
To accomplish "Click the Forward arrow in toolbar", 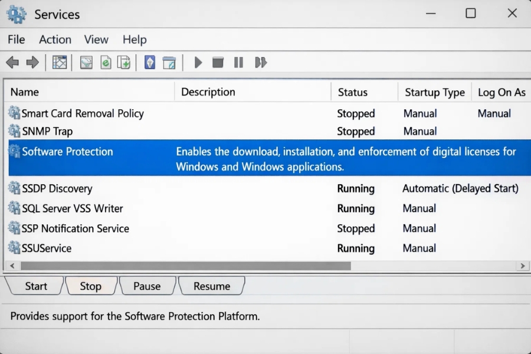I will tap(32, 62).
